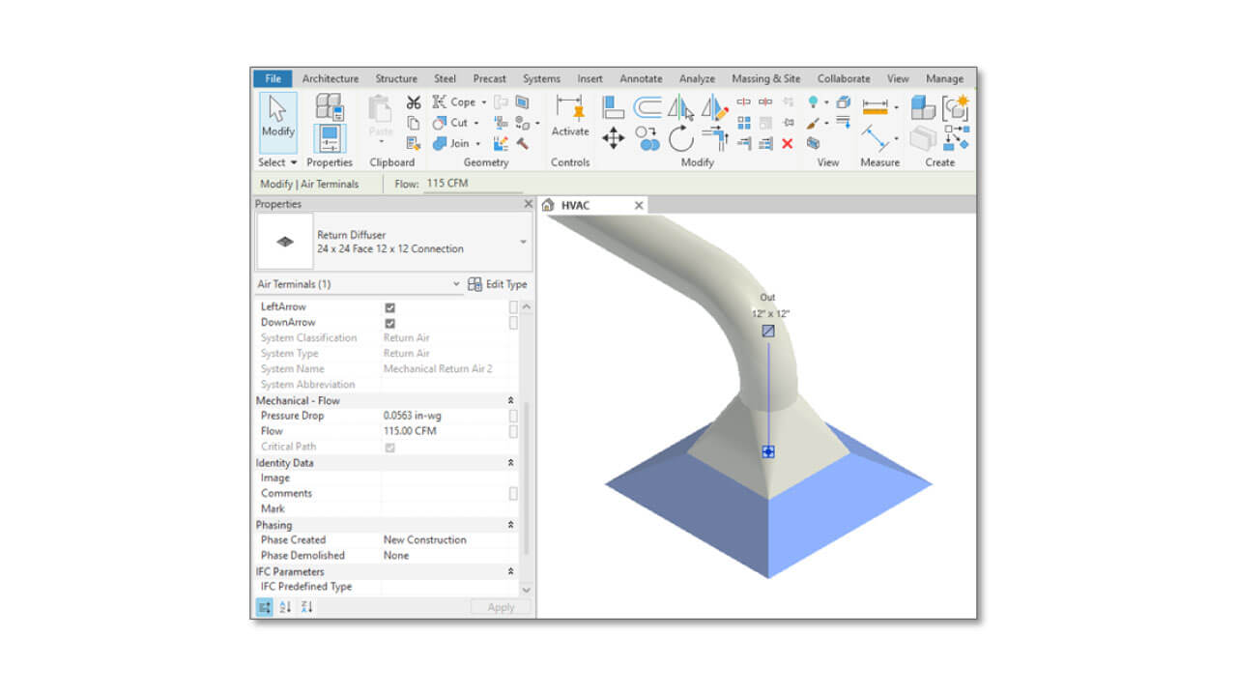This screenshot has width=1237, height=696.
Task: Click the Return Diffuser type thumbnail
Action: pyautogui.click(x=285, y=242)
